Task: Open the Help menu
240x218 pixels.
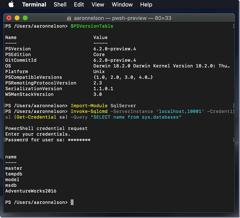Action: (146, 5)
